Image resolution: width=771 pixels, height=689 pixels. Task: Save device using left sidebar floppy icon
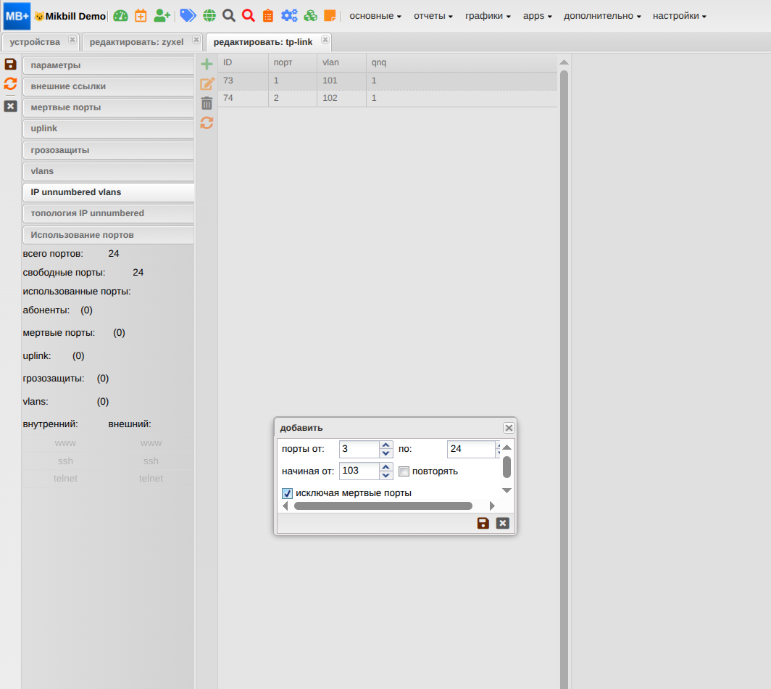pyautogui.click(x=10, y=64)
